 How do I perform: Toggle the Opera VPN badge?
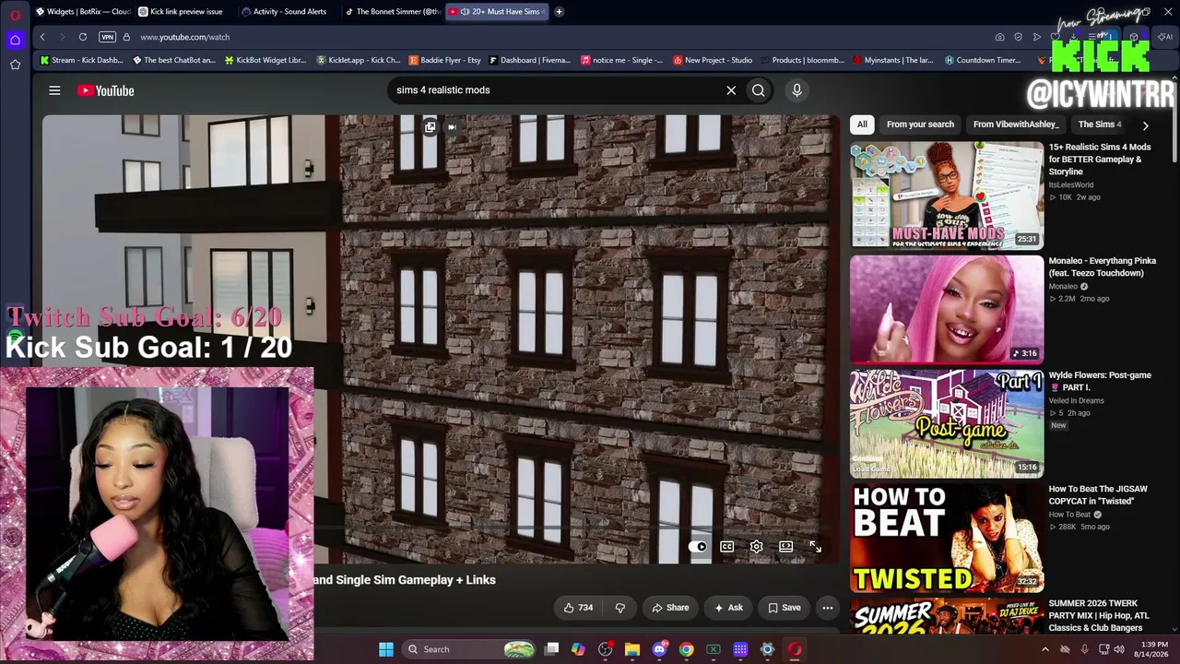tap(107, 37)
